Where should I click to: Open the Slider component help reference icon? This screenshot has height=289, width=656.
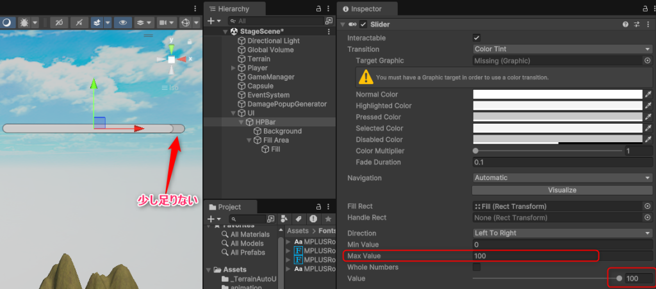(625, 24)
